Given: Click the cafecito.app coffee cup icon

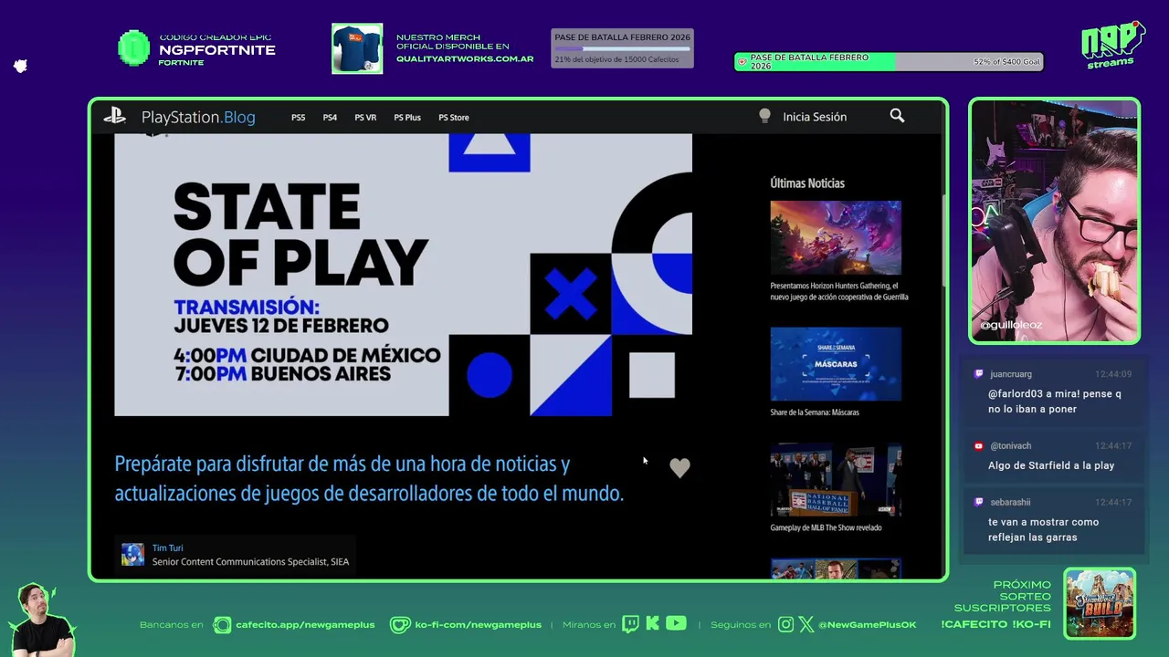Looking at the screenshot, I should pos(222,625).
